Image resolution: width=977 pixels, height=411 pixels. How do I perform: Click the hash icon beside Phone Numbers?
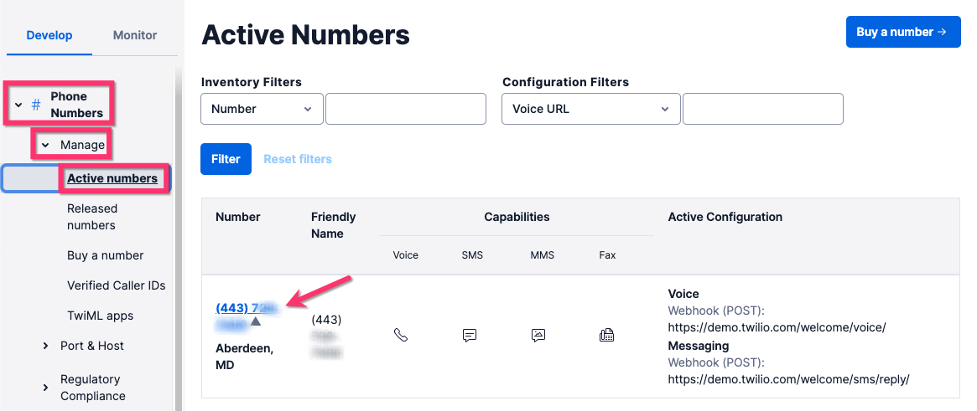tap(36, 105)
